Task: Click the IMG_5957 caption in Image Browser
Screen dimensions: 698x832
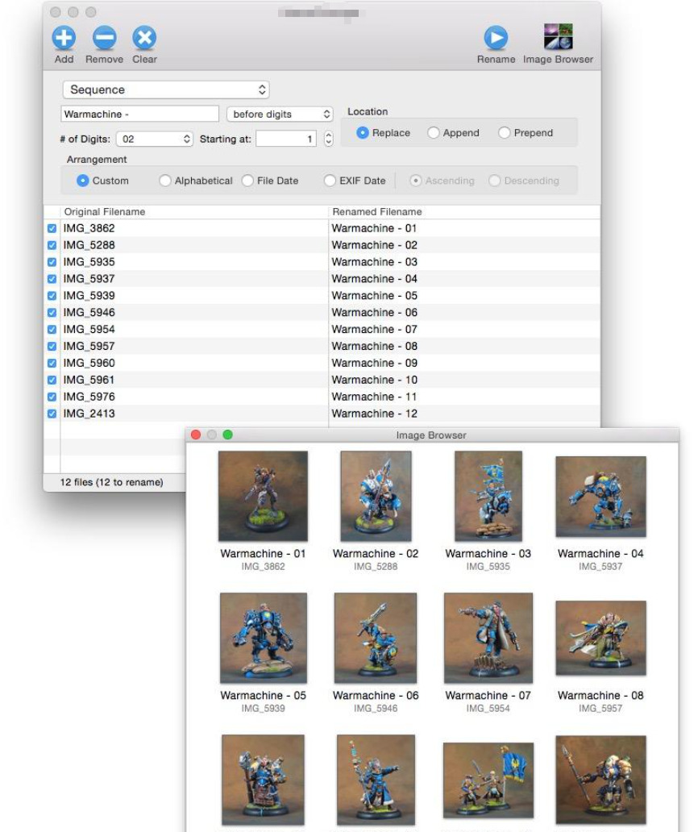Action: coord(600,709)
